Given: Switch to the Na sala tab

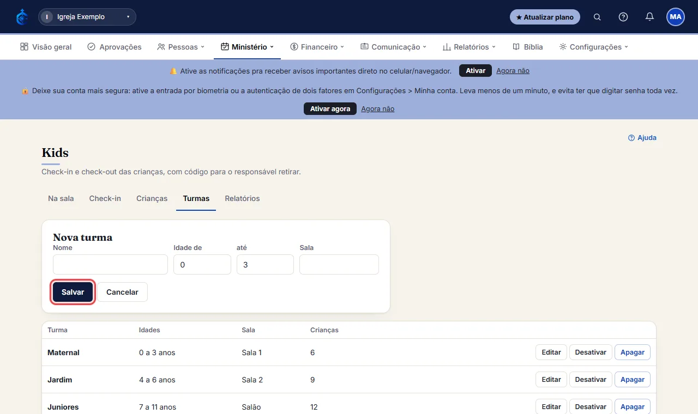Looking at the screenshot, I should pos(61,198).
